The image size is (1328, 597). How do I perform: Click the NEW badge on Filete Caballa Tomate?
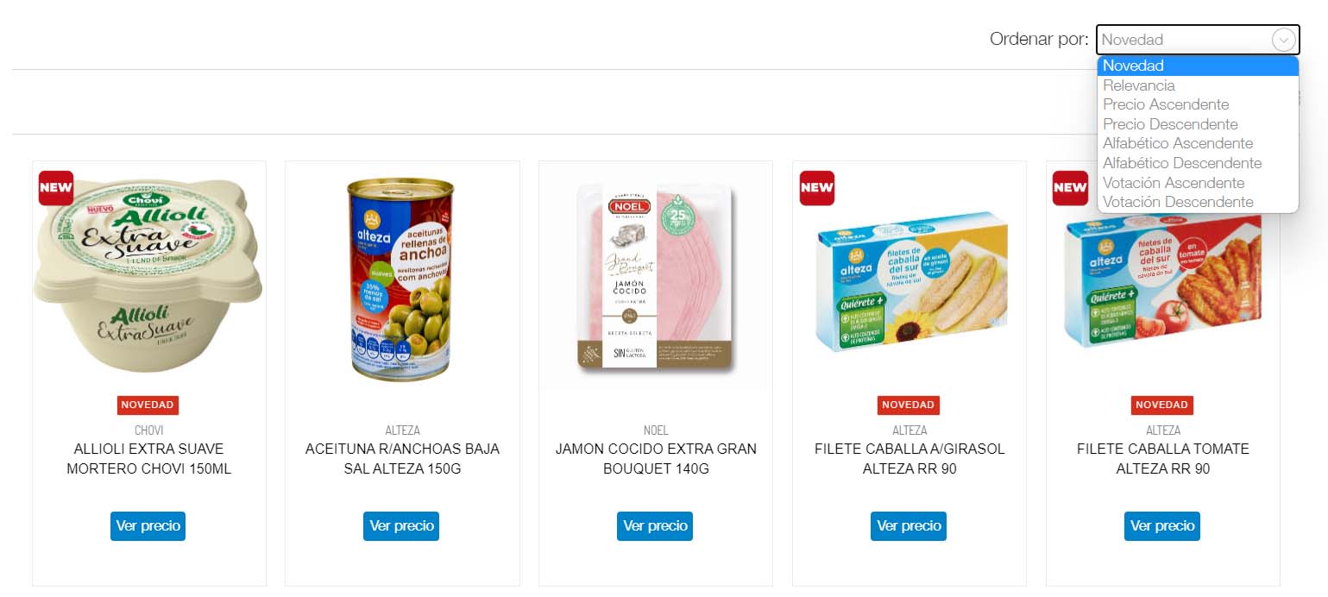pos(1070,188)
